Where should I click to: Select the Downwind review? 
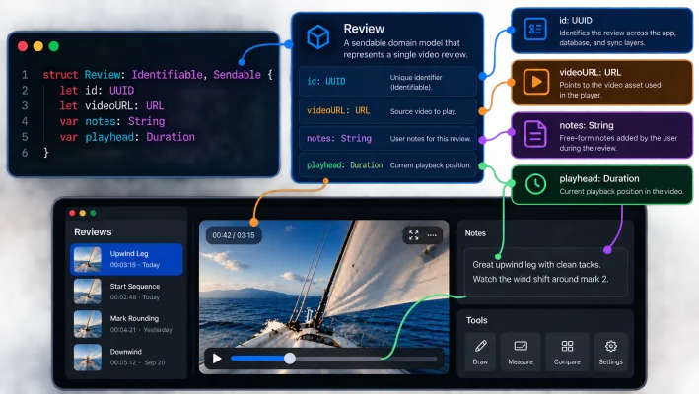(x=126, y=357)
